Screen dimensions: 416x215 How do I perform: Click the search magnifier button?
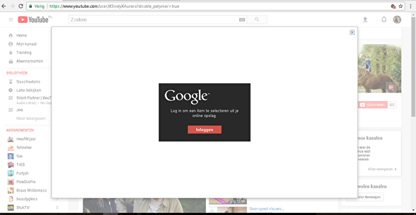pyautogui.click(x=257, y=20)
